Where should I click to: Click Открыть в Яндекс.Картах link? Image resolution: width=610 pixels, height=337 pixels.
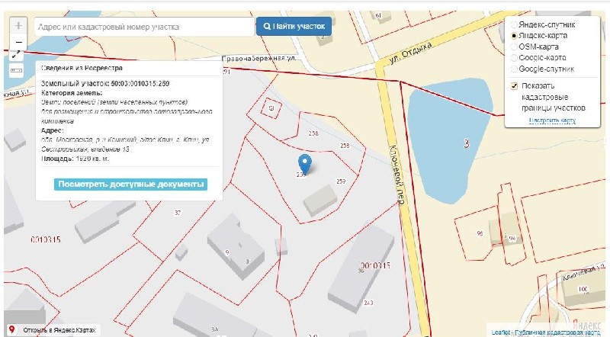pos(58,331)
